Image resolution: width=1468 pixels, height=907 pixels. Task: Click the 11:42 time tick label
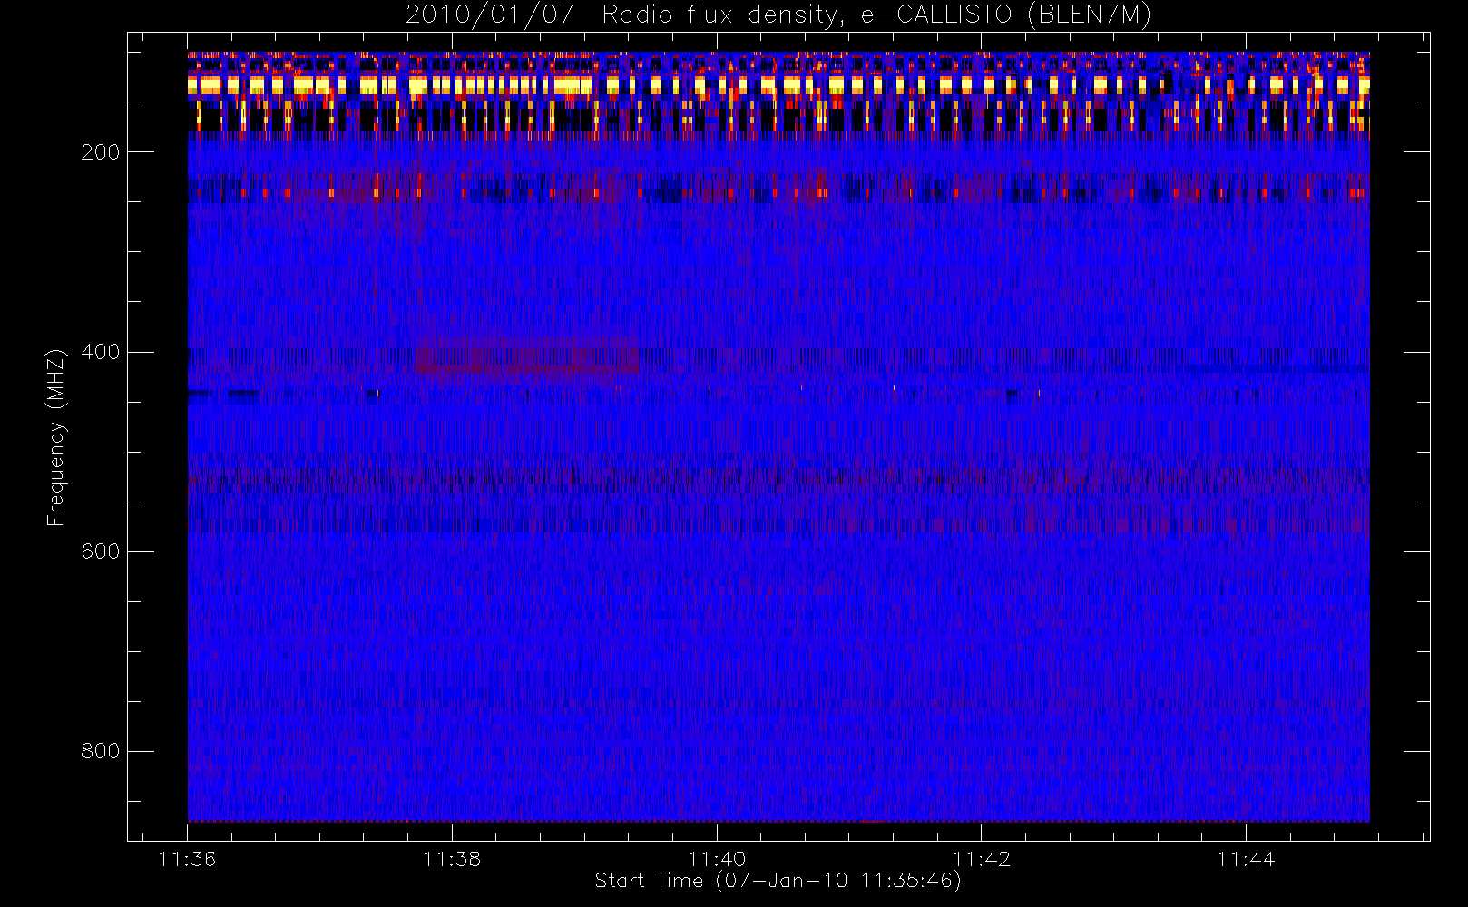pyautogui.click(x=982, y=859)
